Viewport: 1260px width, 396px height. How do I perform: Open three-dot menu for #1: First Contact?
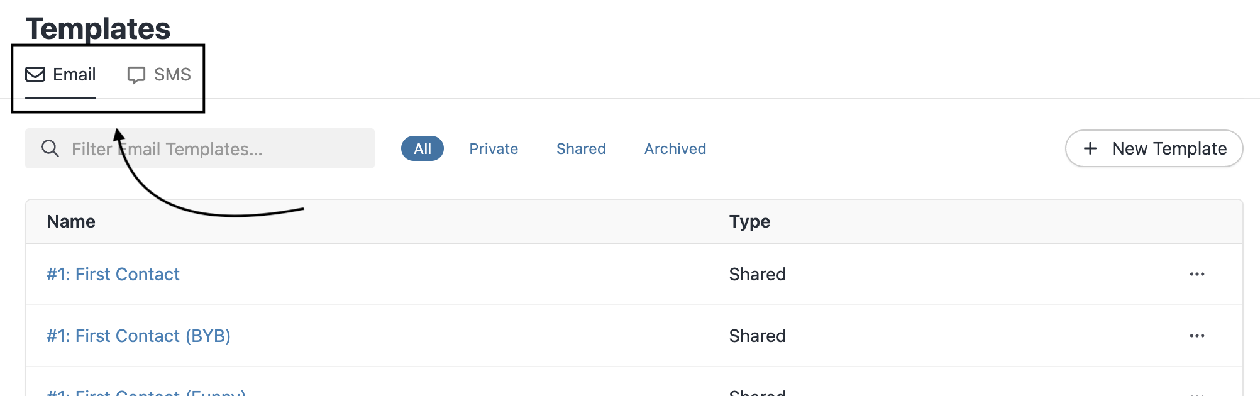1196,275
